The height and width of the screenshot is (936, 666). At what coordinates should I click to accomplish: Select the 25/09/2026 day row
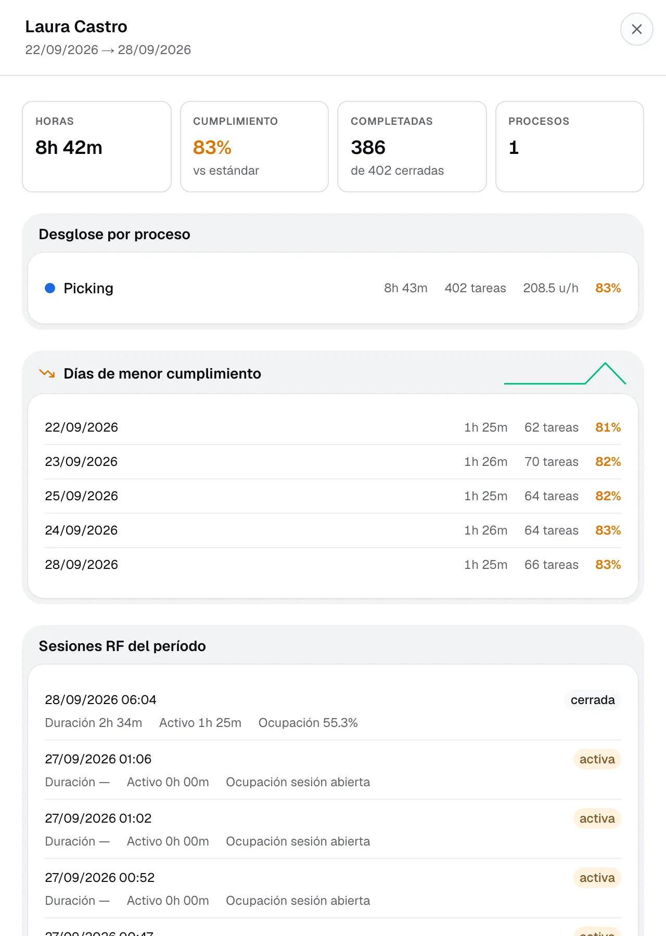coord(333,496)
